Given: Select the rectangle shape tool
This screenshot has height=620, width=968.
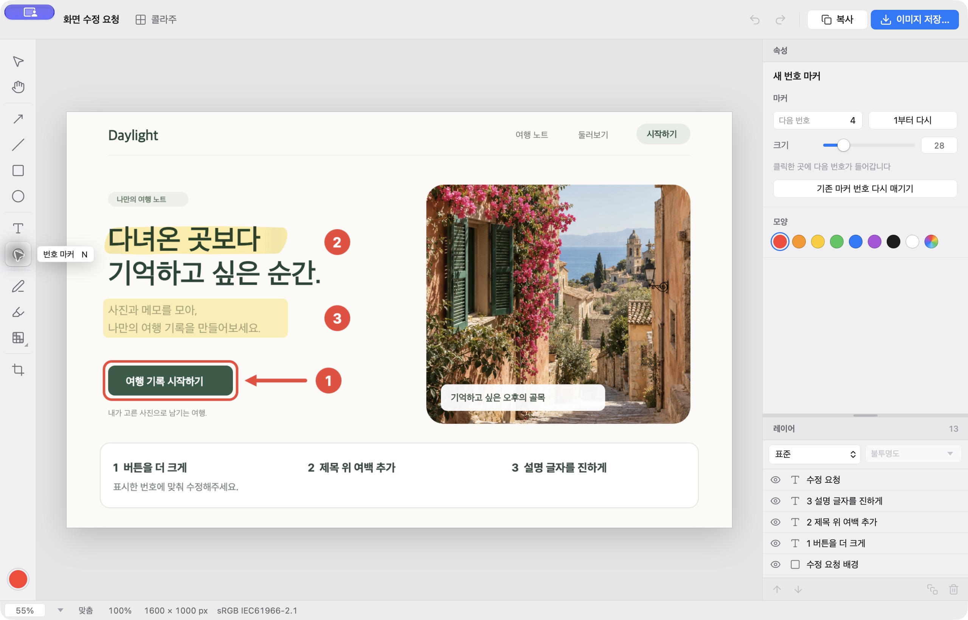Looking at the screenshot, I should 18,170.
